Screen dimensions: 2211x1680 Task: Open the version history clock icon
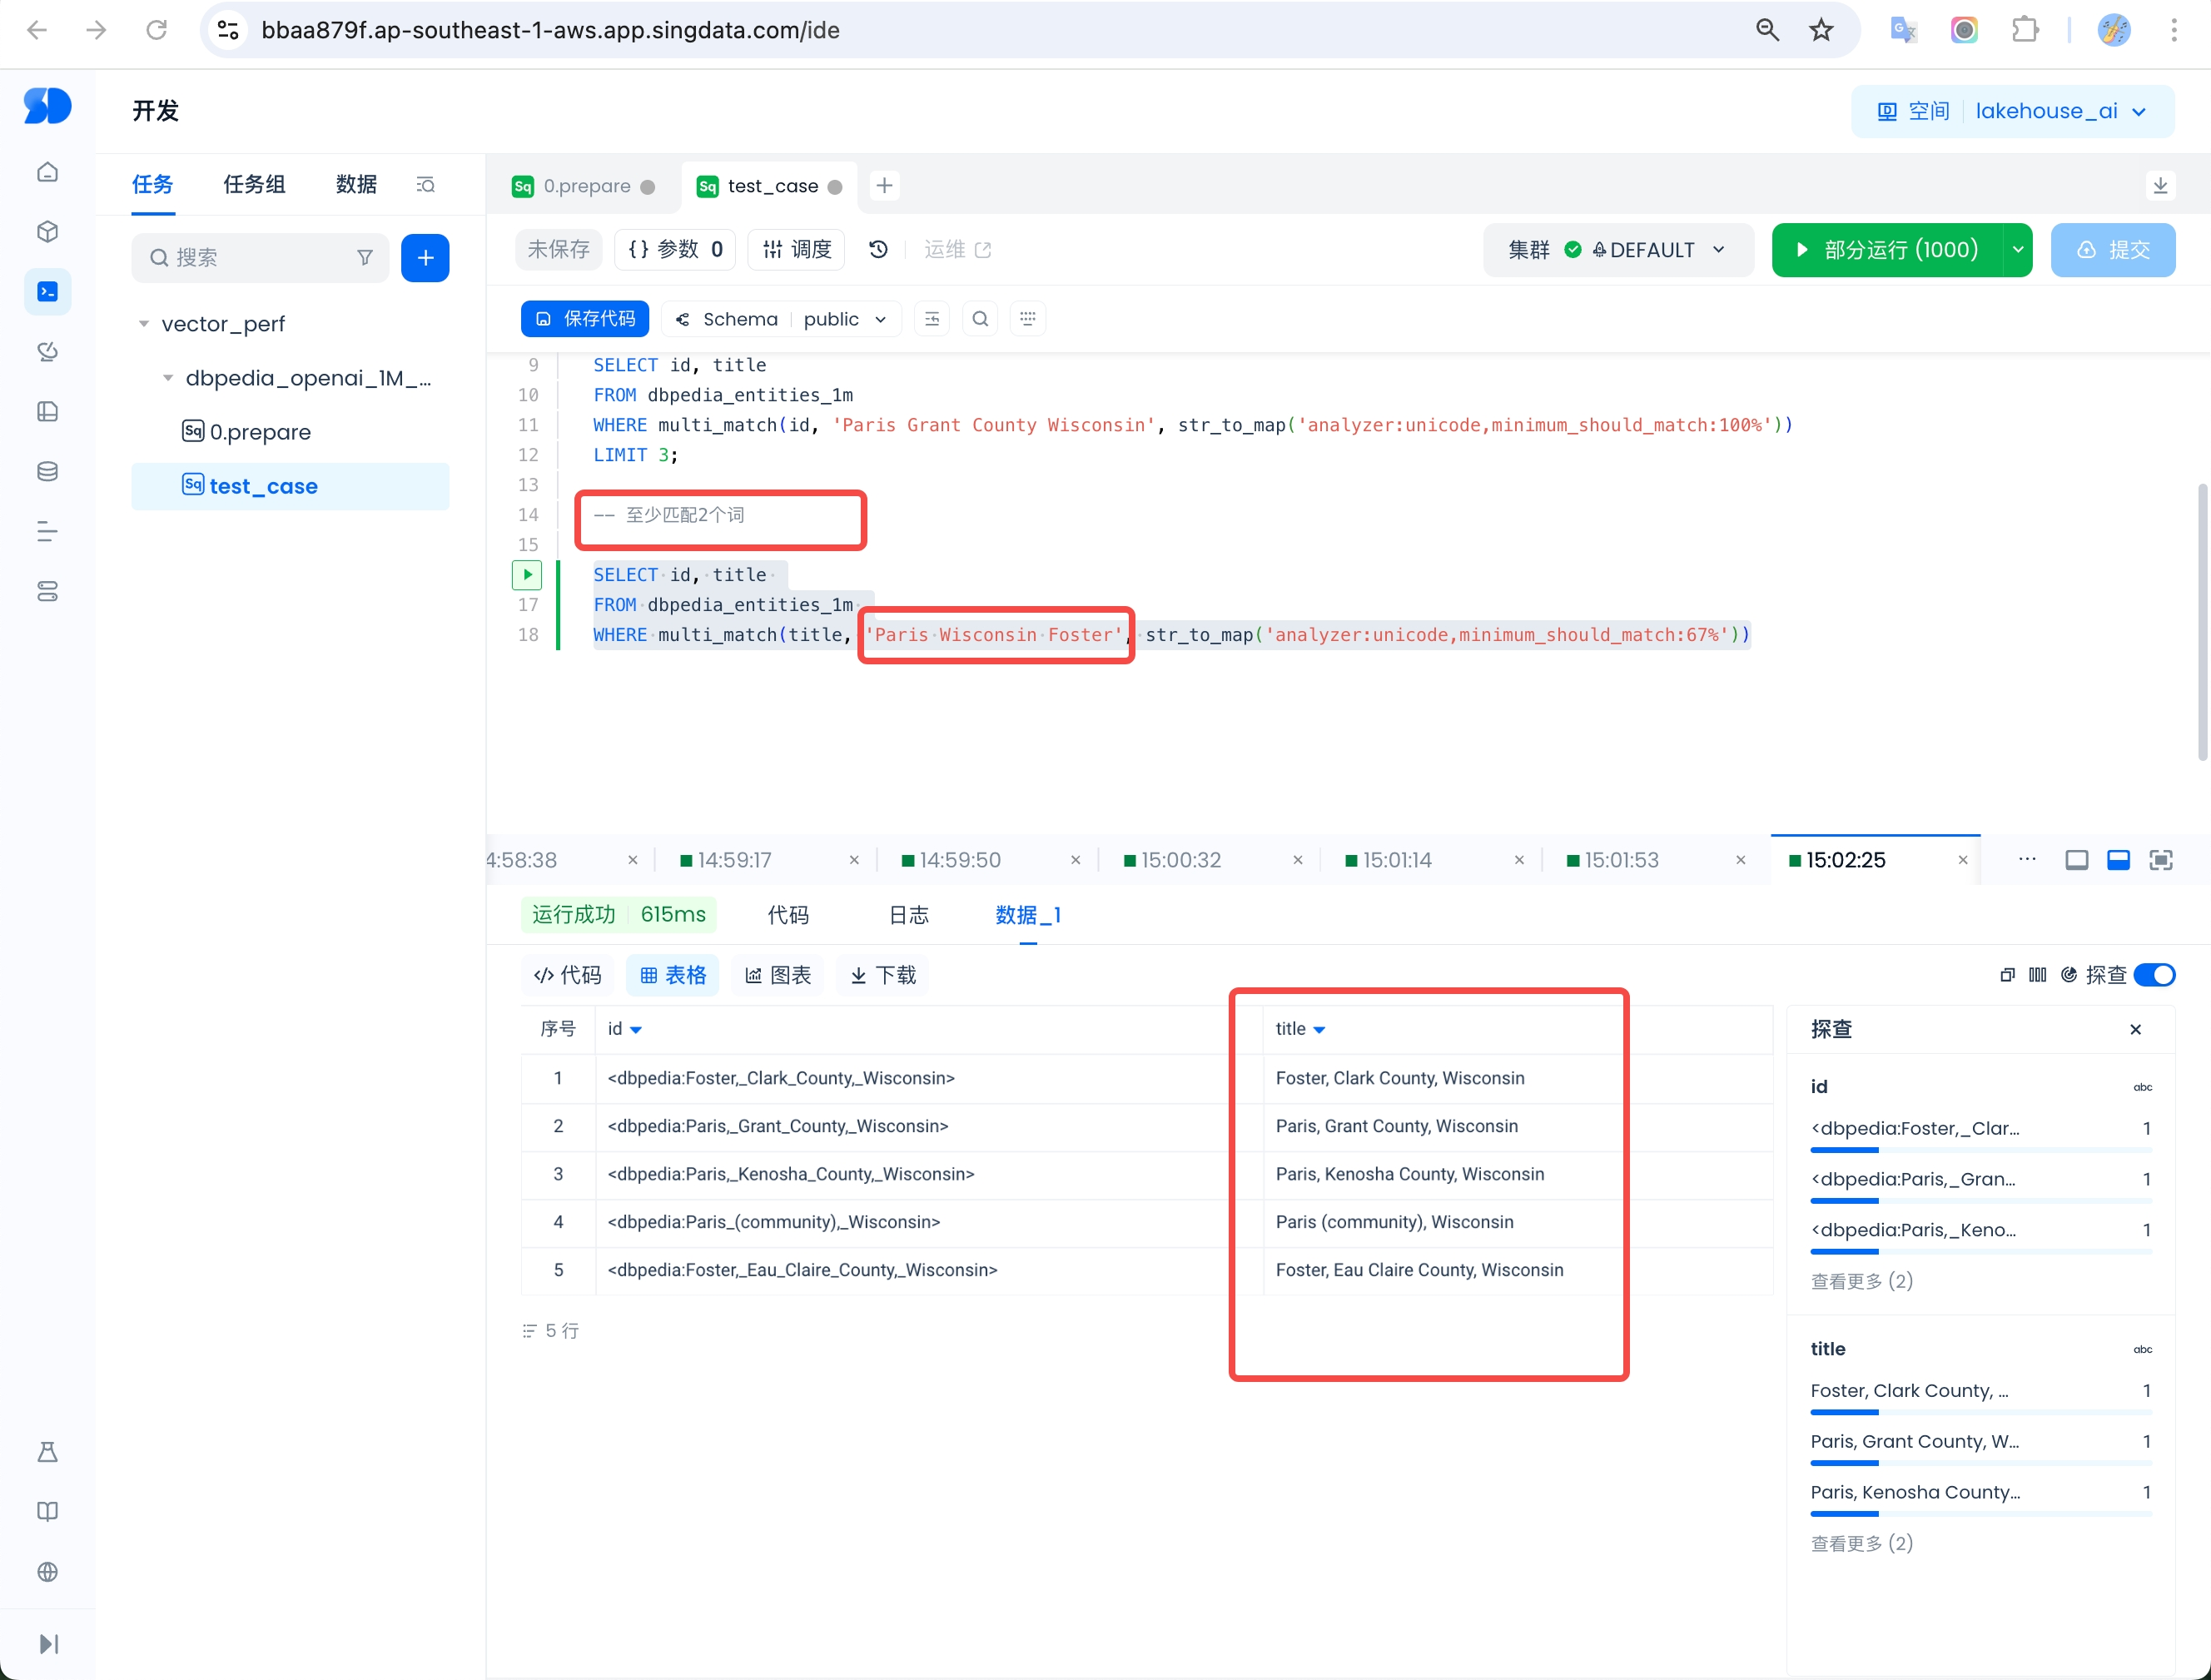(x=878, y=250)
